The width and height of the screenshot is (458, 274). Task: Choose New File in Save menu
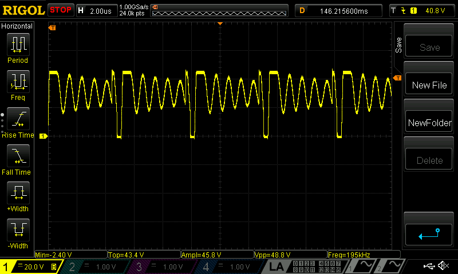tap(429, 84)
